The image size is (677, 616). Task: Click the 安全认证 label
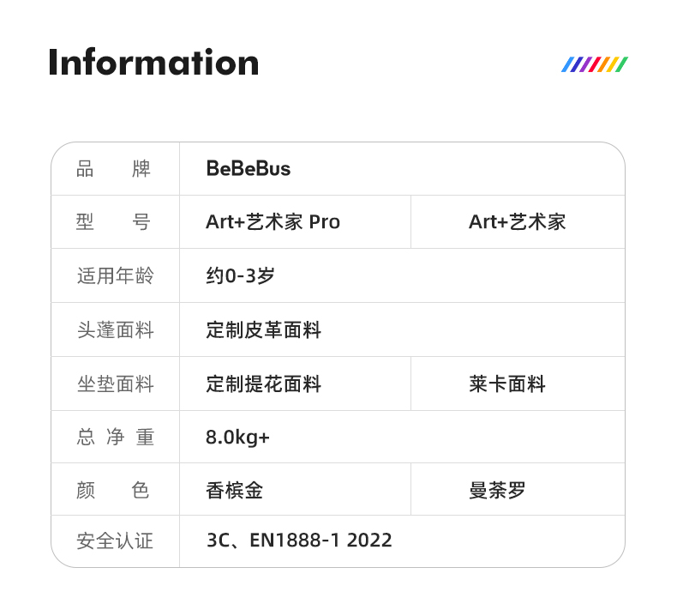(x=115, y=541)
